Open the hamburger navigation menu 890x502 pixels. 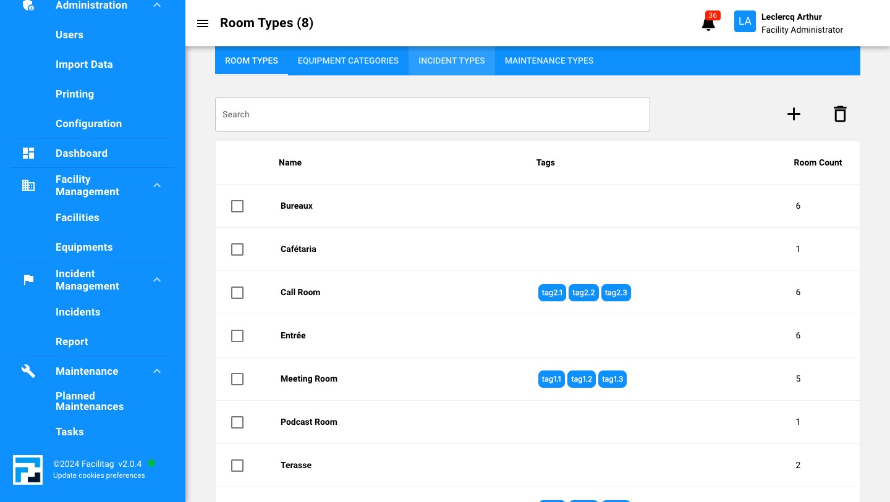click(203, 23)
